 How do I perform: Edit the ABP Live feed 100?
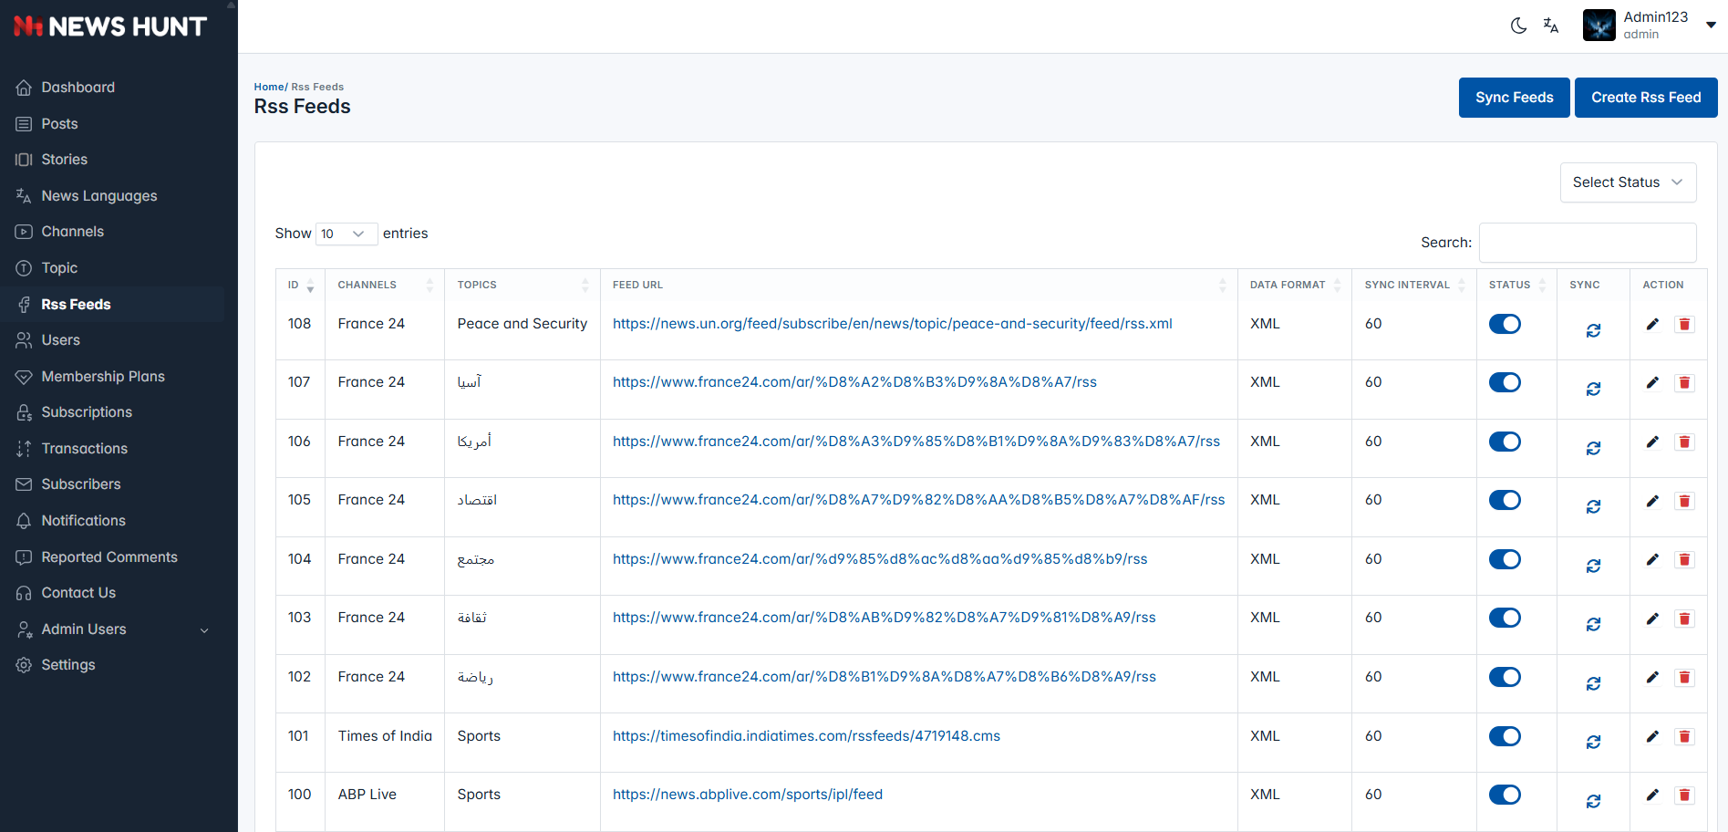[1652, 795]
